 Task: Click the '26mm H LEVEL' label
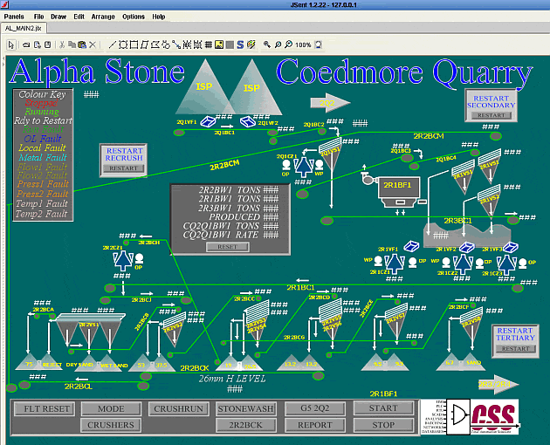coord(232,379)
